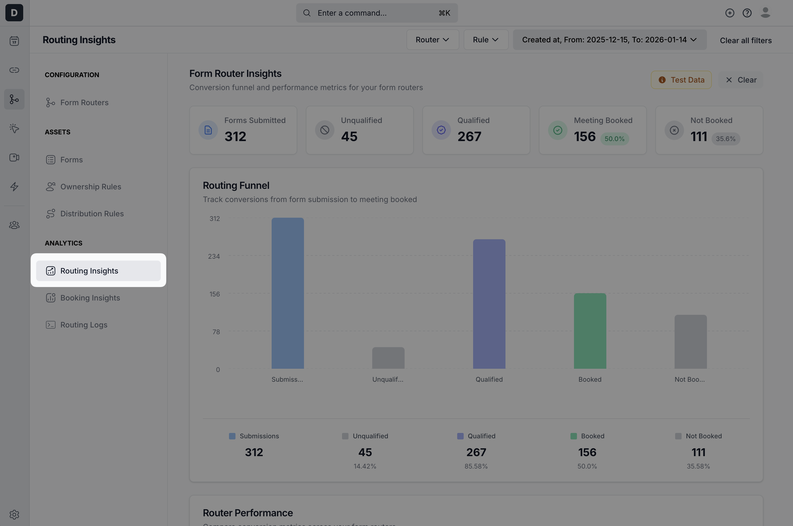Go to Booking Insights in sidebar

point(90,298)
